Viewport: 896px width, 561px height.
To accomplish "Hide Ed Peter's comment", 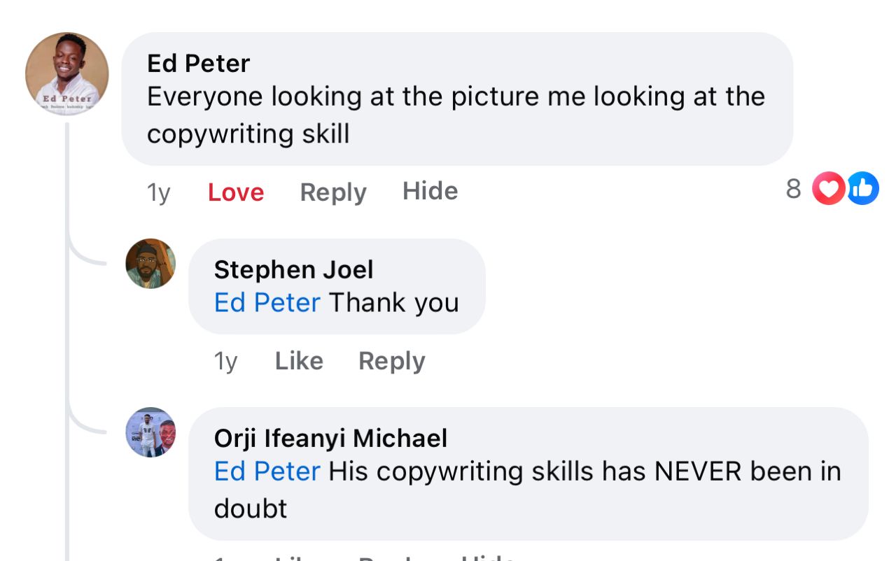I will coord(430,191).
